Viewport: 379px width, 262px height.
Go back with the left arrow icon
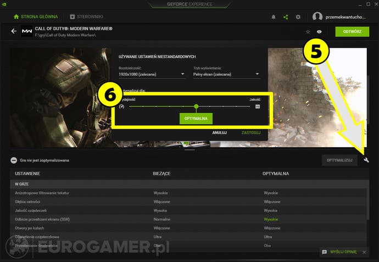coord(14,31)
